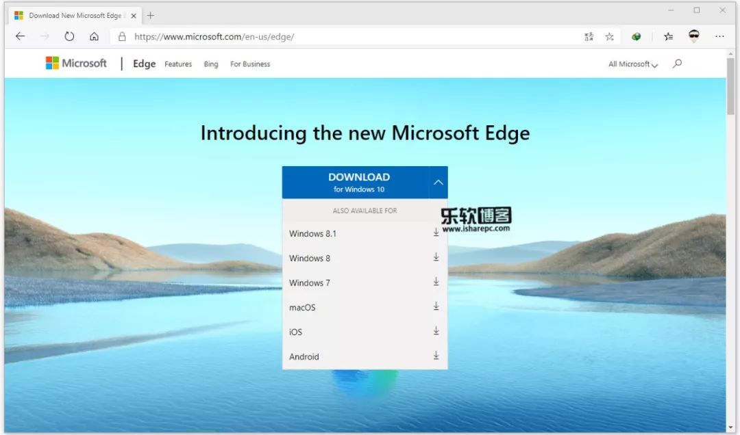Open the Bing menu item
The width and height of the screenshot is (740, 435).
[211, 64]
